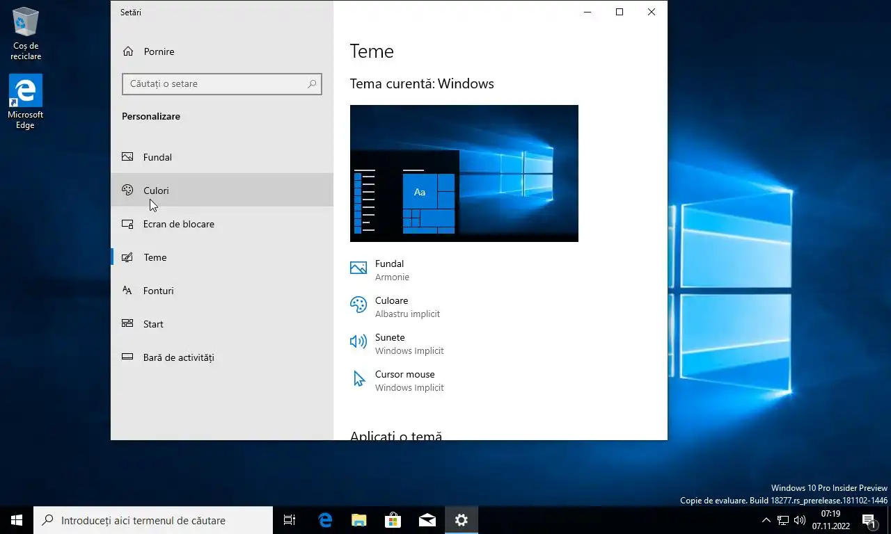Click the Cursor mouse pointer icon
The height and width of the screenshot is (534, 891).
[359, 379]
